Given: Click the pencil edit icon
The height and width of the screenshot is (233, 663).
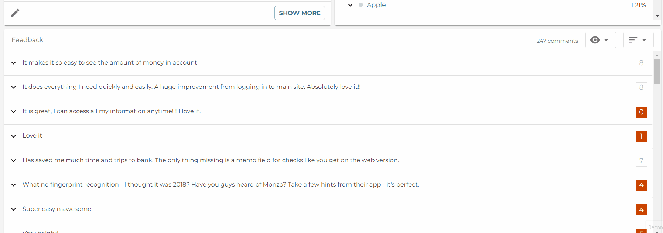Looking at the screenshot, I should pos(15,13).
